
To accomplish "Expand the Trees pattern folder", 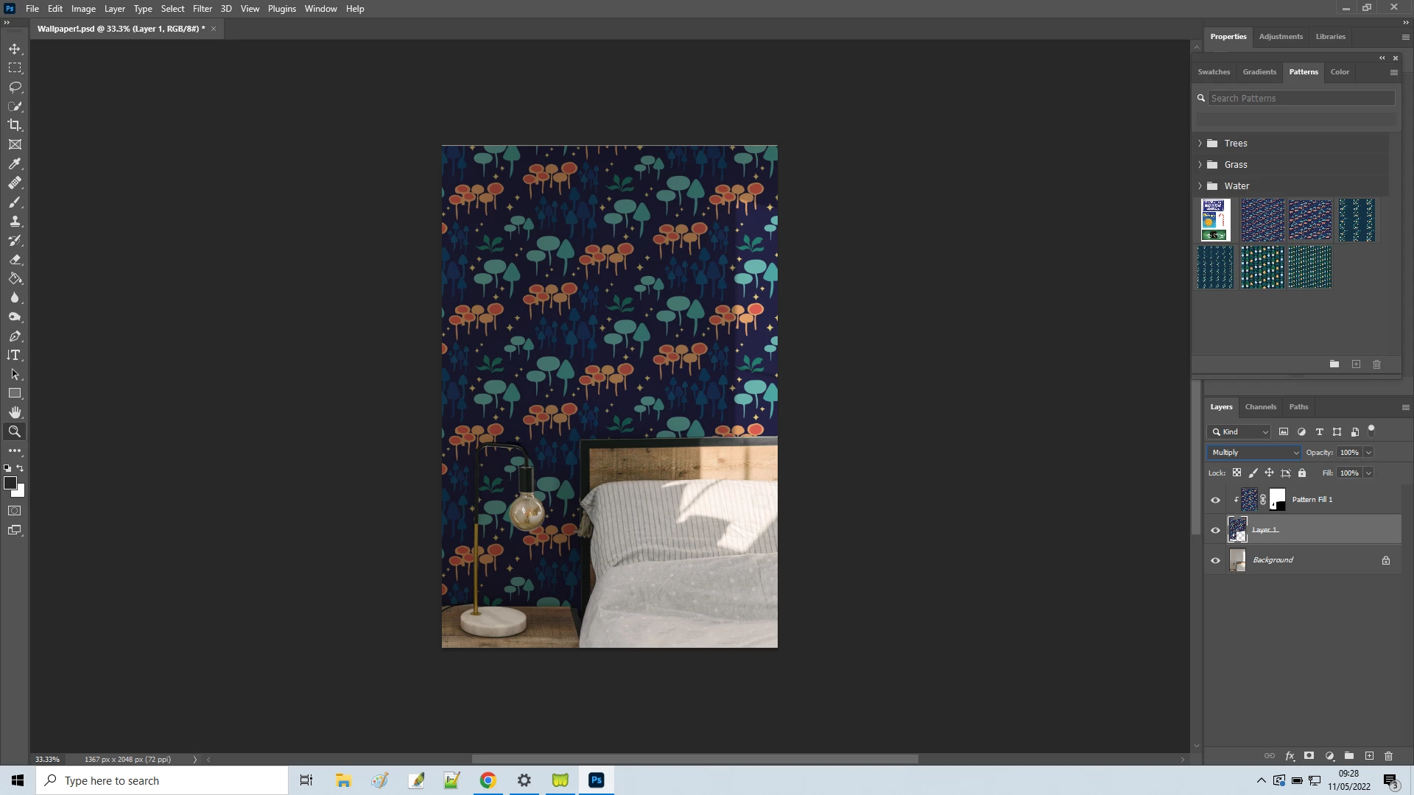I will tap(1200, 144).
